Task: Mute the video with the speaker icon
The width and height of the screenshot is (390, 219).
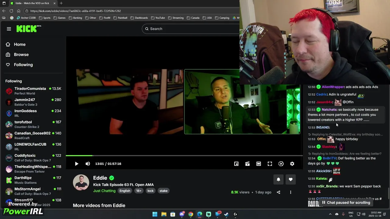Action: point(88,164)
